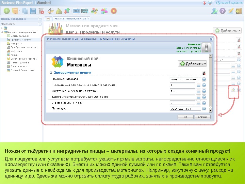Open help for Название материала row
The image size is (245, 184).
pyautogui.click(x=204, y=79)
